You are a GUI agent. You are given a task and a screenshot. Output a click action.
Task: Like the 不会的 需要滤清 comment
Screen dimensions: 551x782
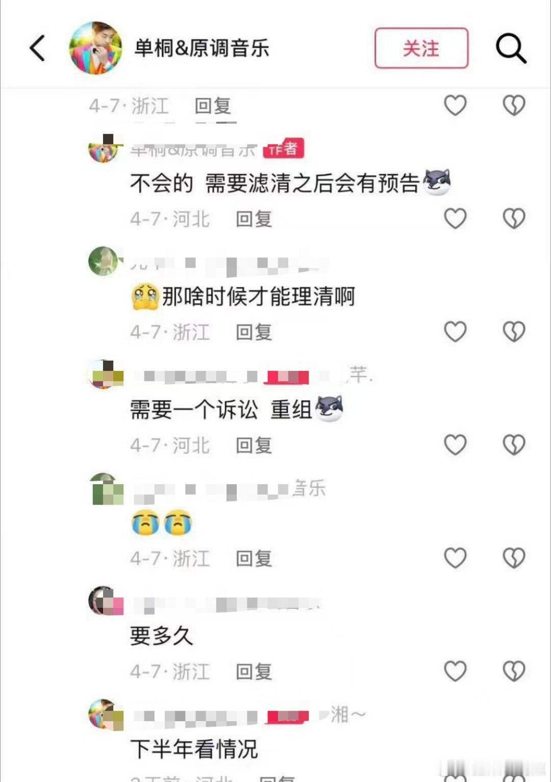(455, 219)
